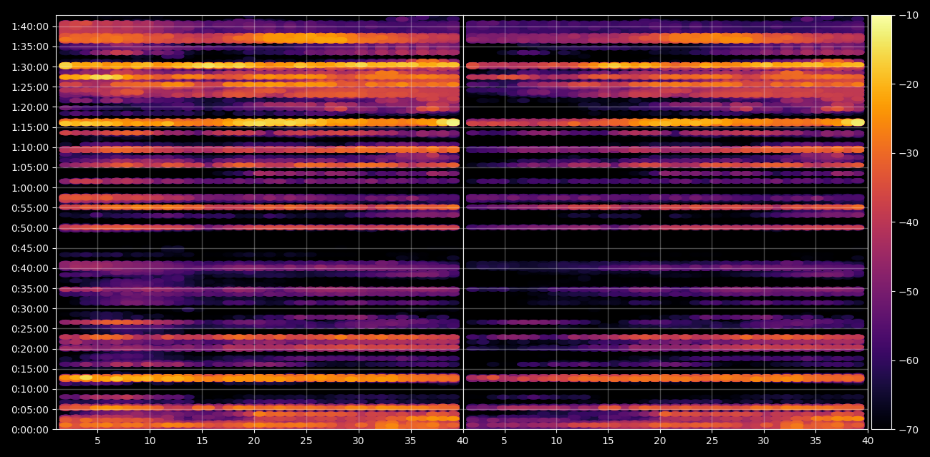Select the 0:00:00 time label
Viewport: 930px width, 457px height.
pos(30,430)
